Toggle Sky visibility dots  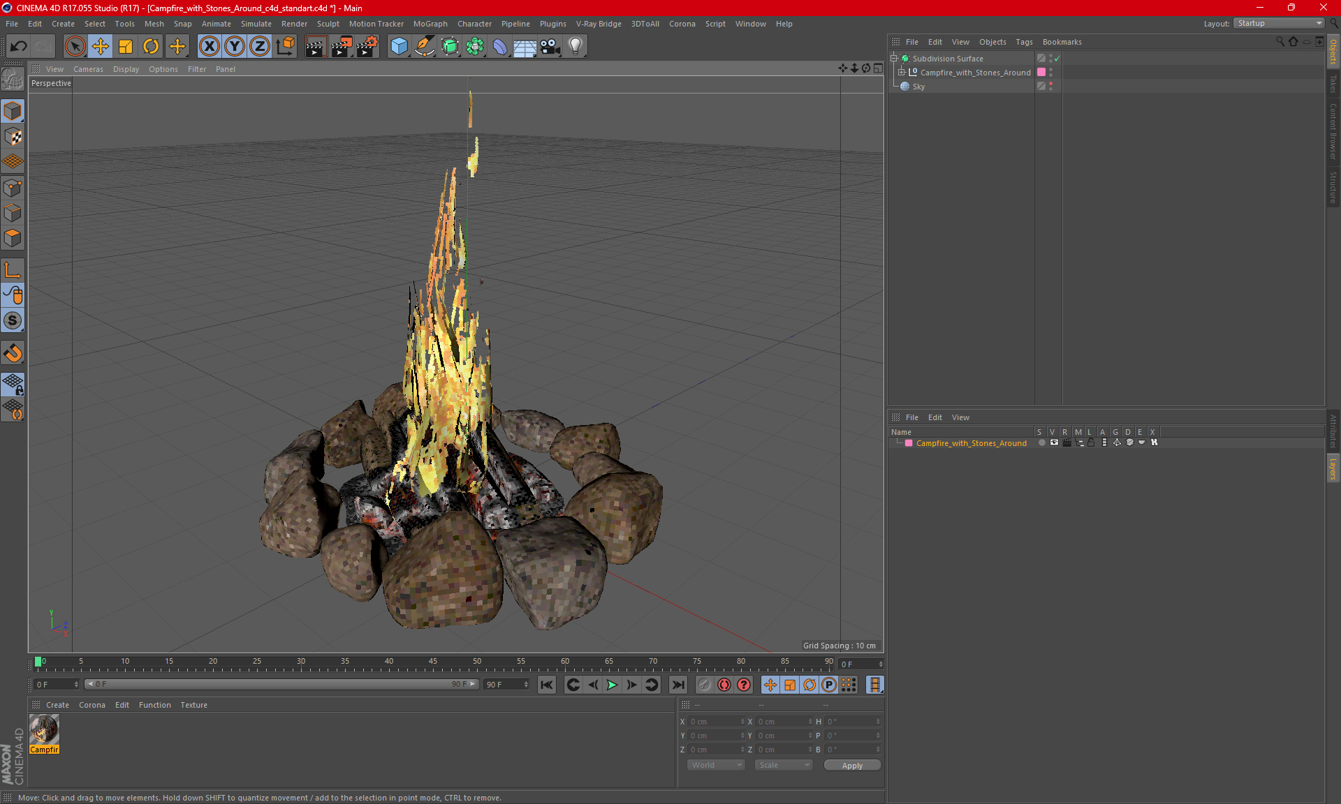tap(1050, 86)
